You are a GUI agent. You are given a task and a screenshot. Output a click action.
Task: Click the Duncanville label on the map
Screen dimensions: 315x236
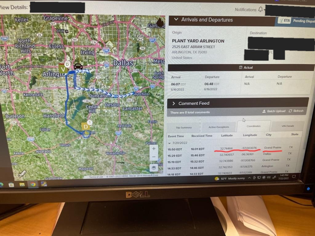[x=100, y=96]
